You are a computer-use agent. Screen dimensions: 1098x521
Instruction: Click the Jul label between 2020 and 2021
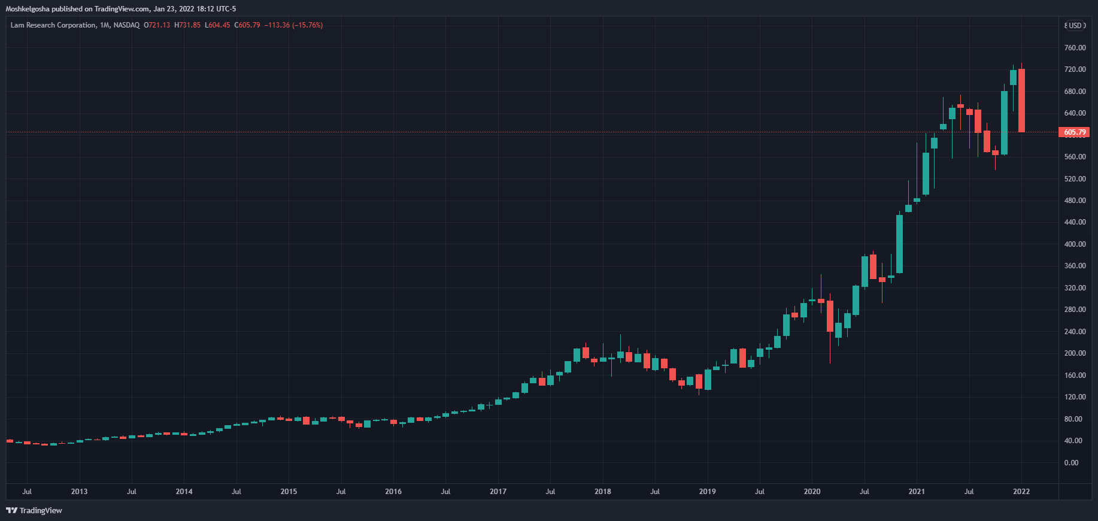[865, 492]
